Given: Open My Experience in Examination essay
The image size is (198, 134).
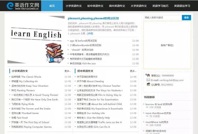Looking at the screenshot, I should 100,109.
